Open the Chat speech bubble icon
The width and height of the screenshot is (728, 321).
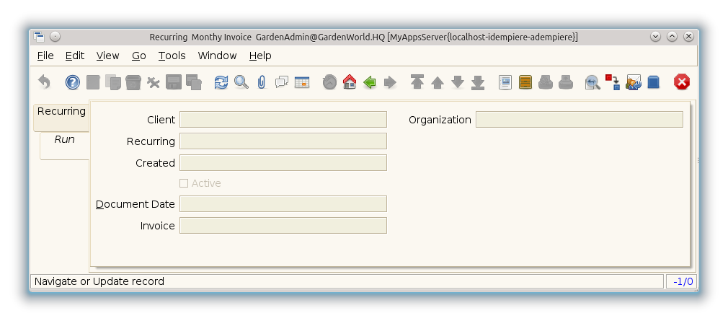(282, 82)
